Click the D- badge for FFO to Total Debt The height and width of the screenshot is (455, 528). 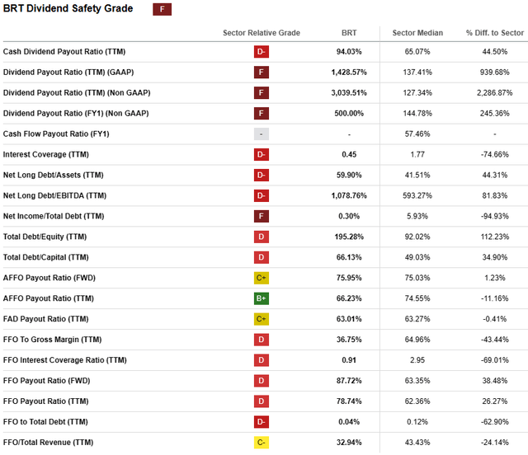click(x=262, y=421)
